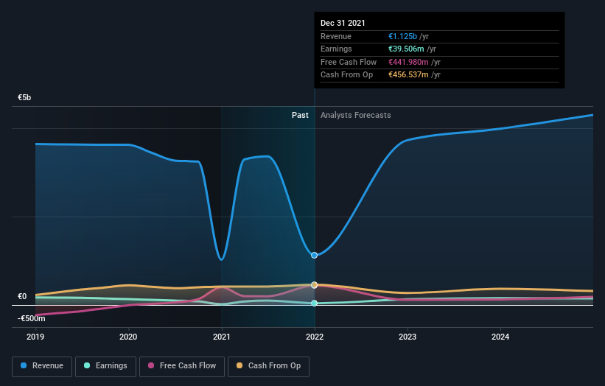Click the Dec 31 2021 tooltip date
Viewport: 605px width, 386px height.
tap(343, 23)
